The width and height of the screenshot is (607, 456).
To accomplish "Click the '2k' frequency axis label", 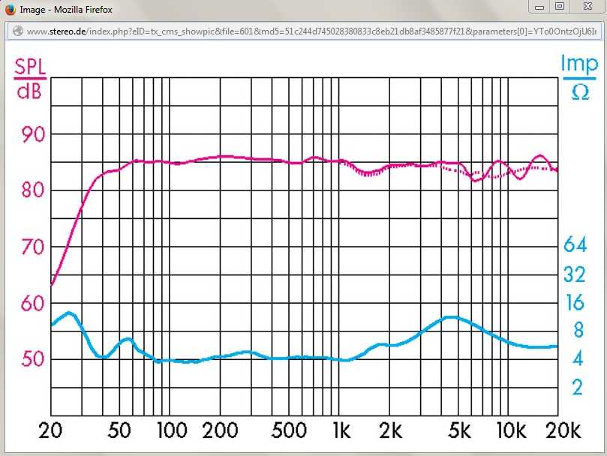I will pos(391,430).
